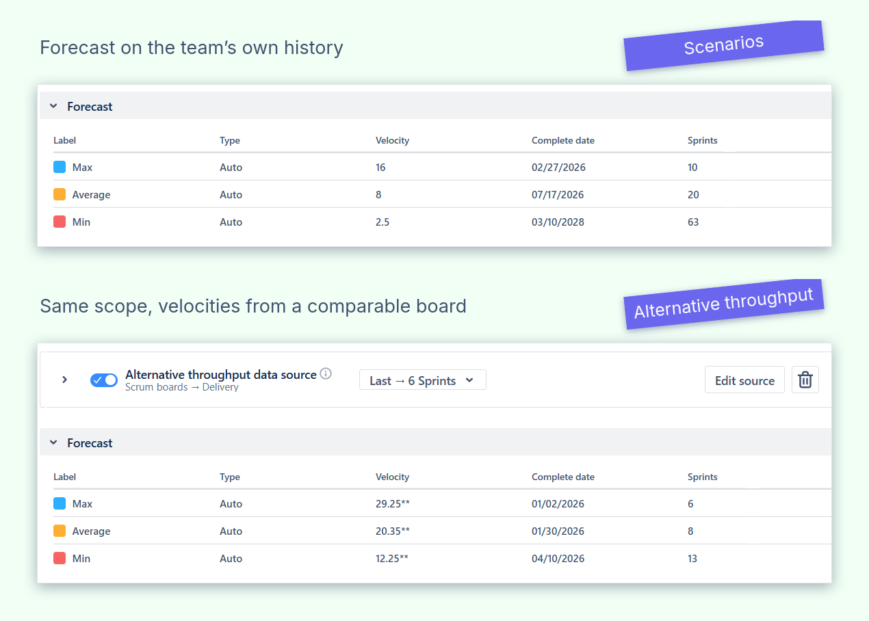Click the Alternative throughput banner label
Screen dimensions: 869x621
coord(724,304)
